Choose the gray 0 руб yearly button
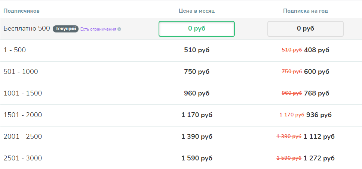This screenshot has width=362, height=169. (x=305, y=29)
